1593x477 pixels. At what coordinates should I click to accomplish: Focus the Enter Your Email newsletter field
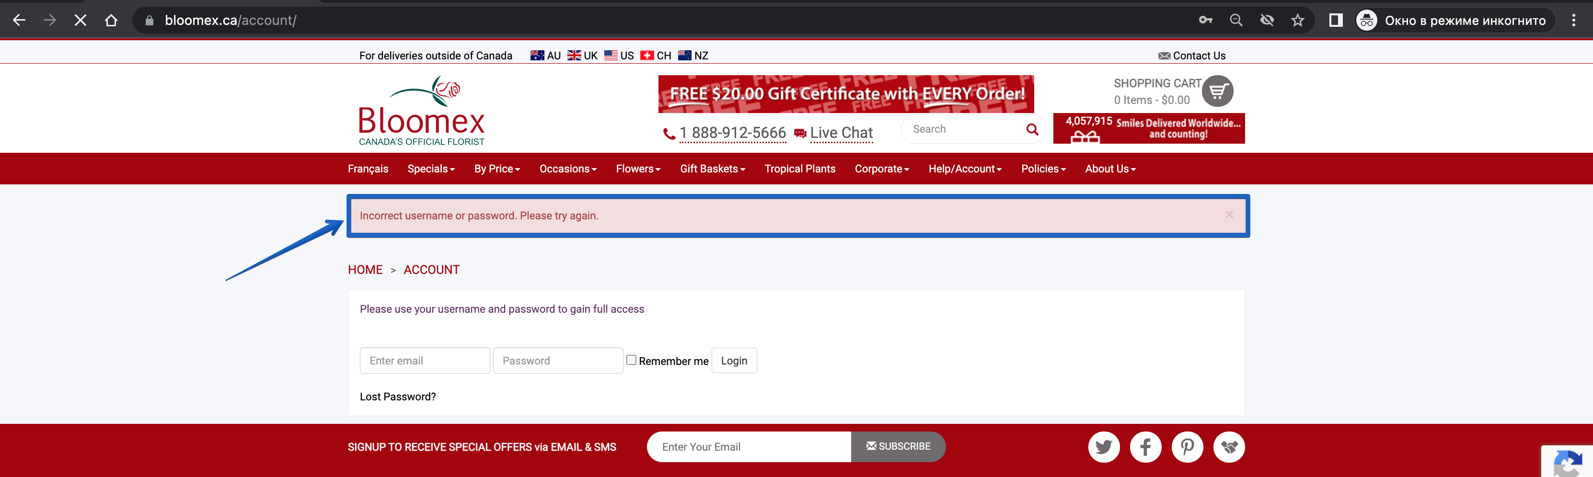click(x=749, y=447)
